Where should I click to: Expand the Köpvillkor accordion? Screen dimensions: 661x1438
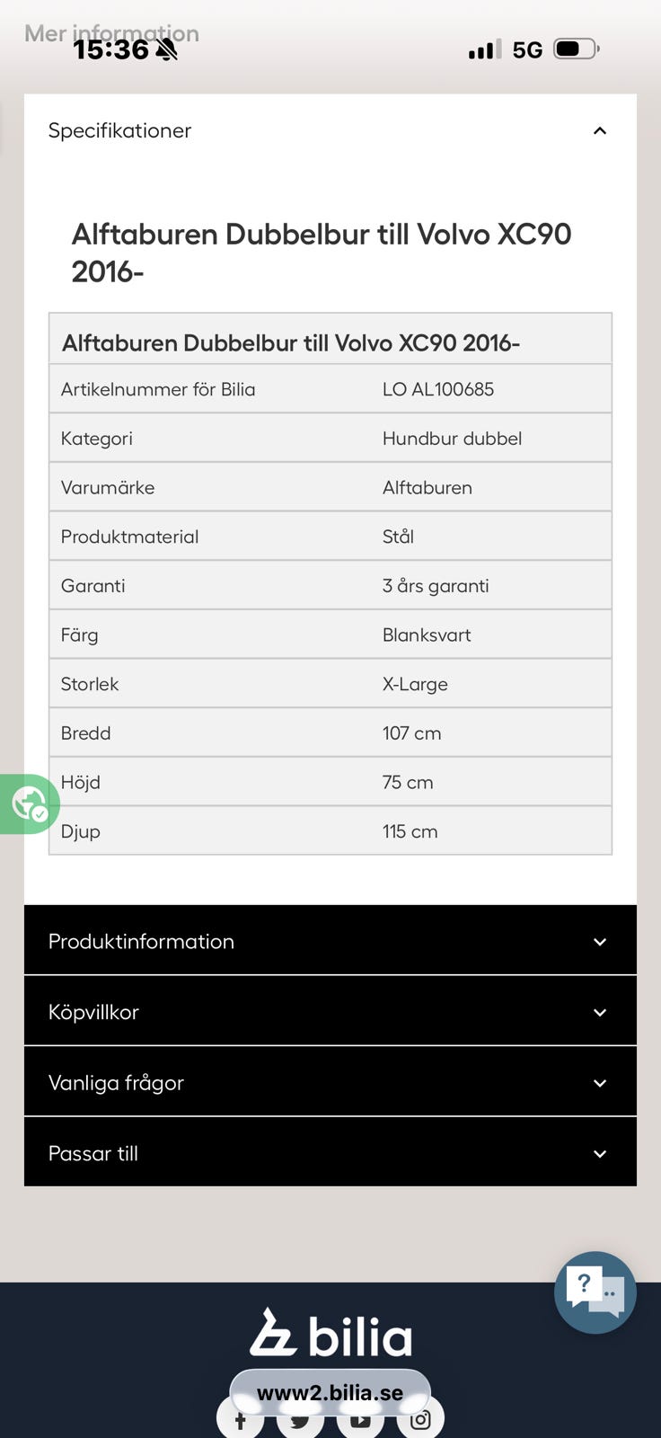pyautogui.click(x=330, y=1012)
